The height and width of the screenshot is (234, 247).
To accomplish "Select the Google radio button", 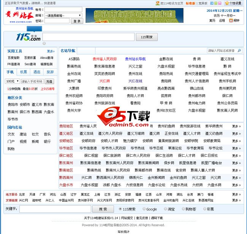I will 144,209.
